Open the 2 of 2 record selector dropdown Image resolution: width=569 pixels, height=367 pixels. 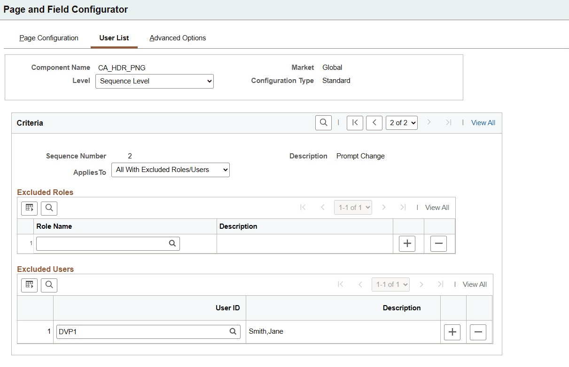(401, 122)
